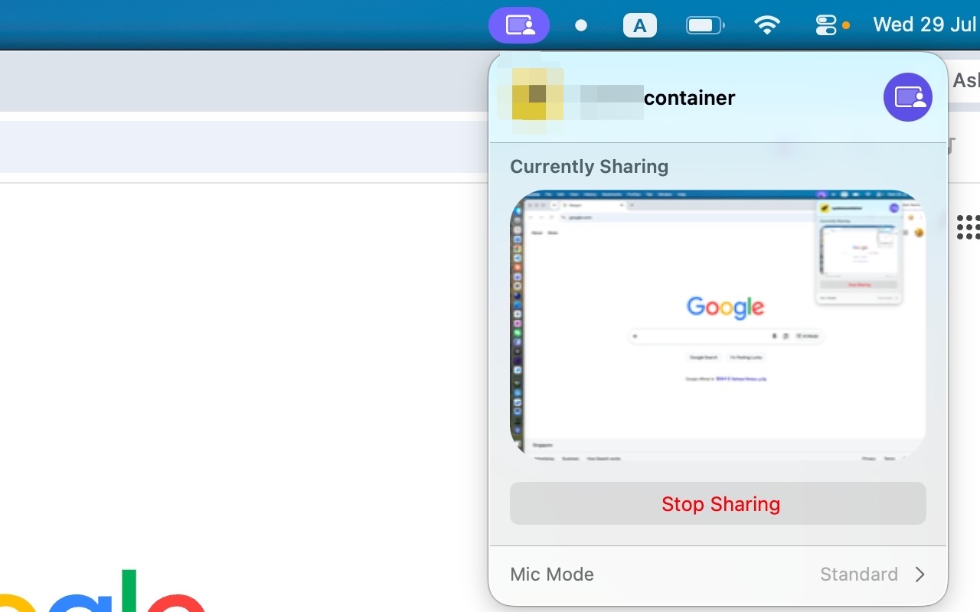This screenshot has height=612, width=980.
Task: Stop sharing the screen
Action: [718, 503]
